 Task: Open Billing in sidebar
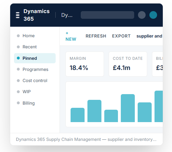(35, 103)
